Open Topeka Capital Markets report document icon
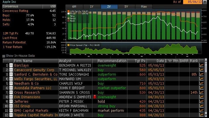 (11, 115)
